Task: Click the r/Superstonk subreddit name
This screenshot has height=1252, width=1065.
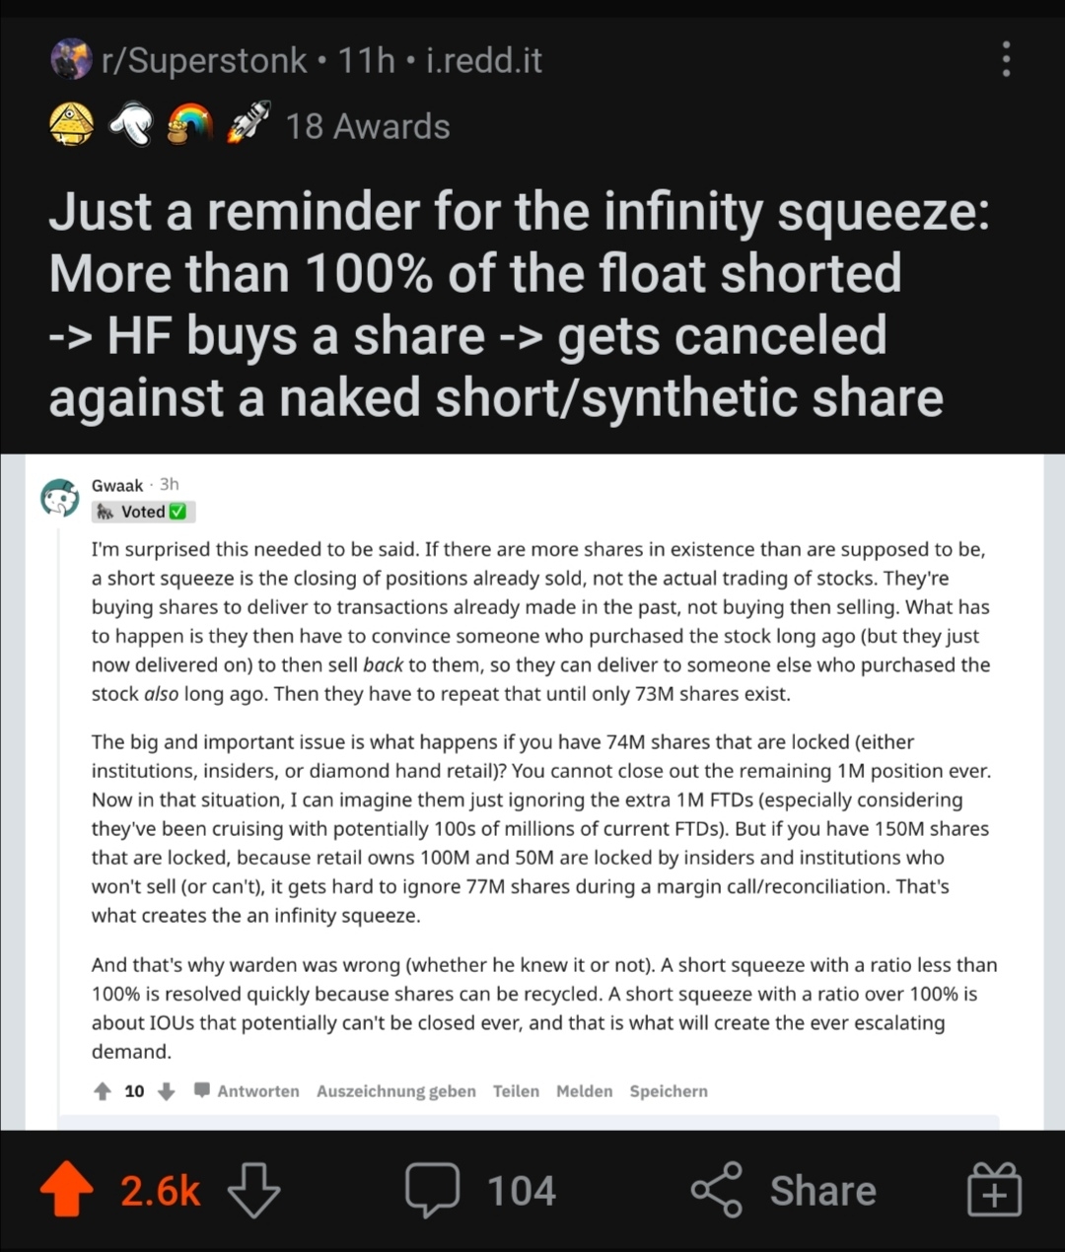Action: [x=204, y=61]
